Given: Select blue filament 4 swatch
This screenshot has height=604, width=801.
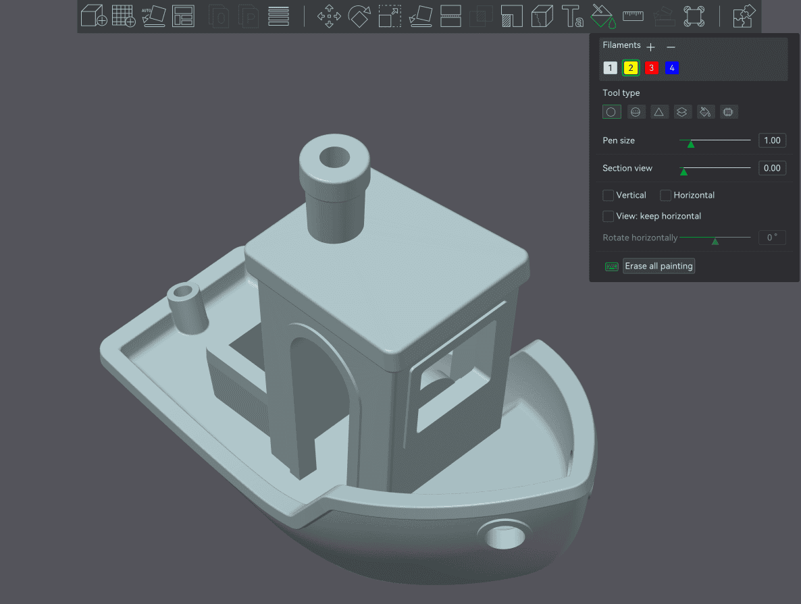Looking at the screenshot, I should [x=672, y=68].
